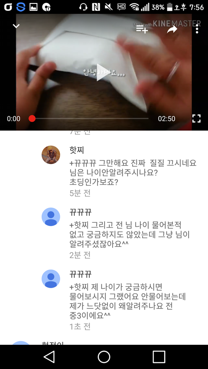Tap the add-to-playlist icon
The width and height of the screenshot is (208, 369).
point(142,29)
